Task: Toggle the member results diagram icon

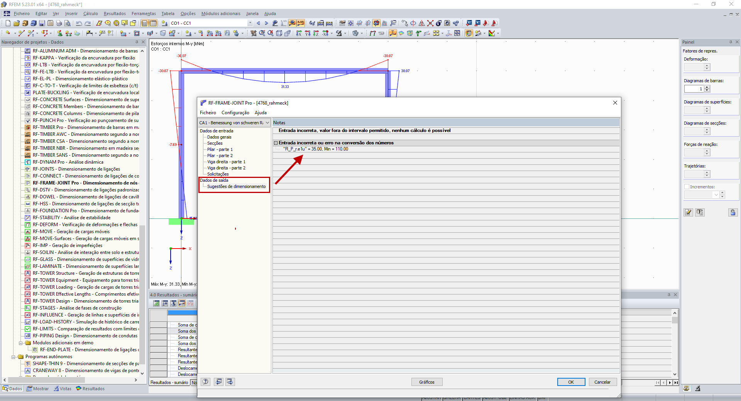Action: pyautogui.click(x=392, y=33)
